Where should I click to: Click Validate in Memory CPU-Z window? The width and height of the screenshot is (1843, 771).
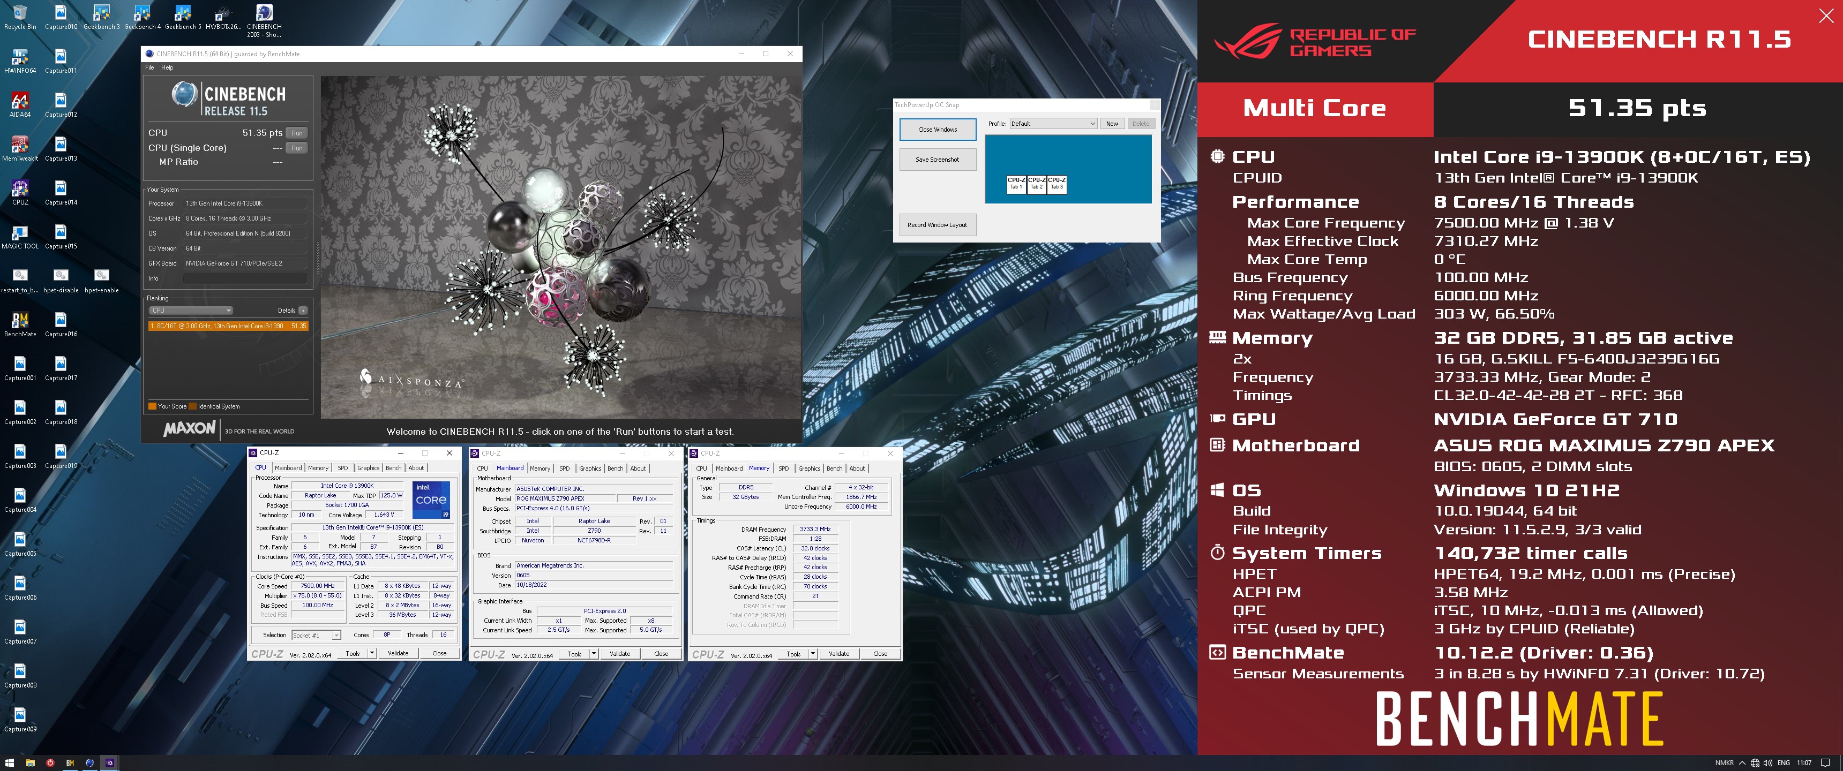(x=838, y=654)
